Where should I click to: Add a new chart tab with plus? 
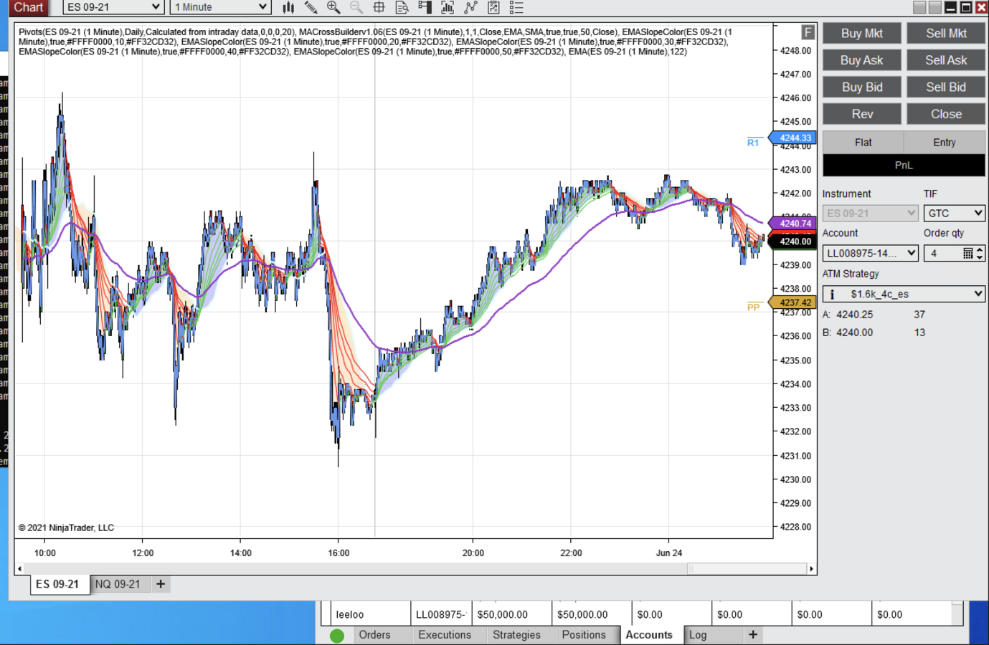[x=161, y=584]
